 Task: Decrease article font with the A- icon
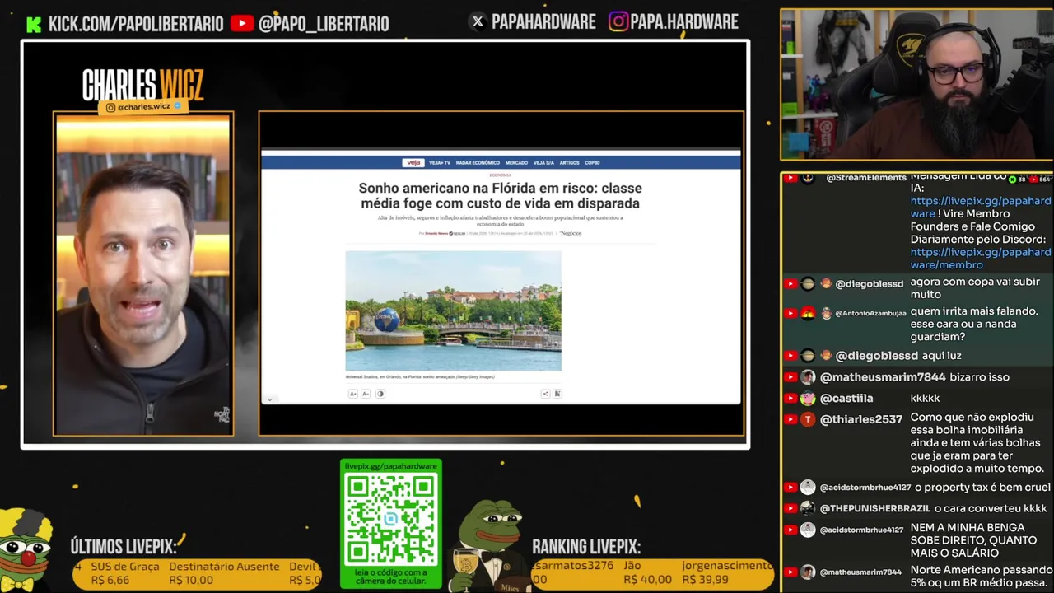click(366, 394)
